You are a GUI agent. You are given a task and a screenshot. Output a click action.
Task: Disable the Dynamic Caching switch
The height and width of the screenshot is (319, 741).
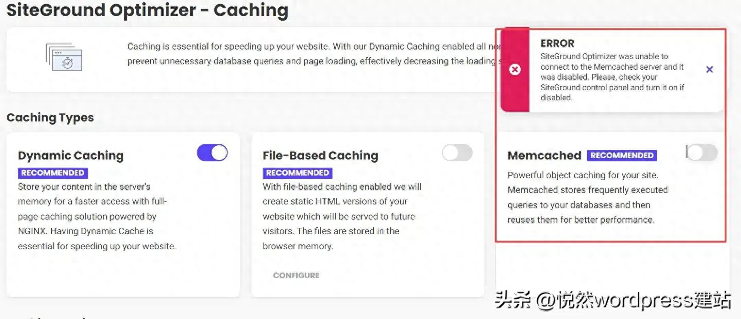[x=212, y=153]
